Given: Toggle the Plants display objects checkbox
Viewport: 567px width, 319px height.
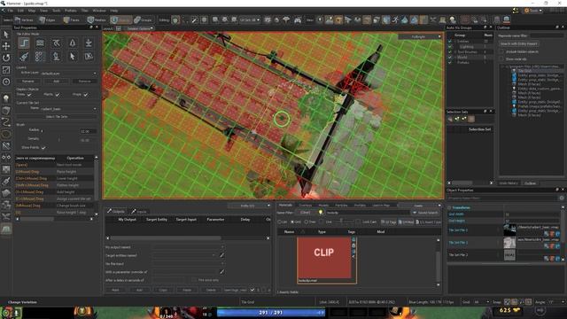Looking at the screenshot, I should [57, 95].
